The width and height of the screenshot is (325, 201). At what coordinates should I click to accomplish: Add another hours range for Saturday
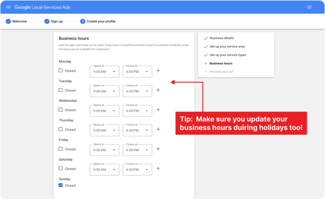[158, 168]
